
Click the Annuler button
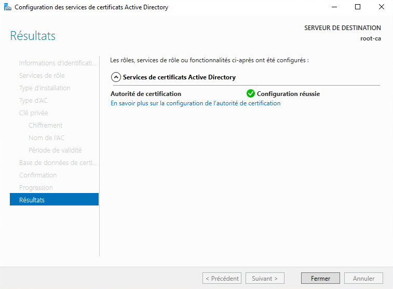[363, 278]
